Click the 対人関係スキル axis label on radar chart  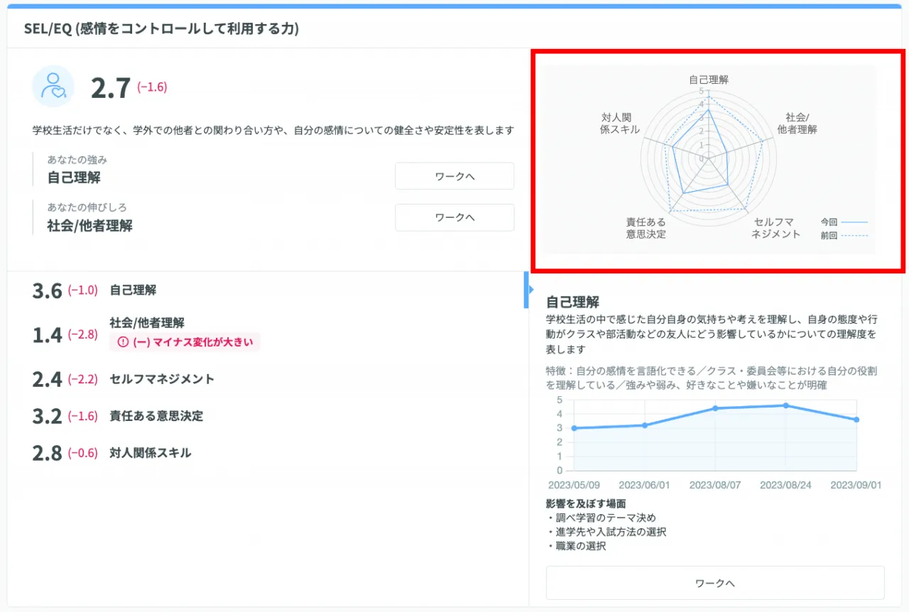point(621,123)
